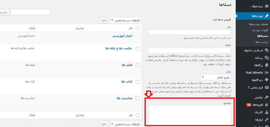Focus the نام category name field
Image resolution: width=270 pixels, height=127 pixels.
point(189,32)
